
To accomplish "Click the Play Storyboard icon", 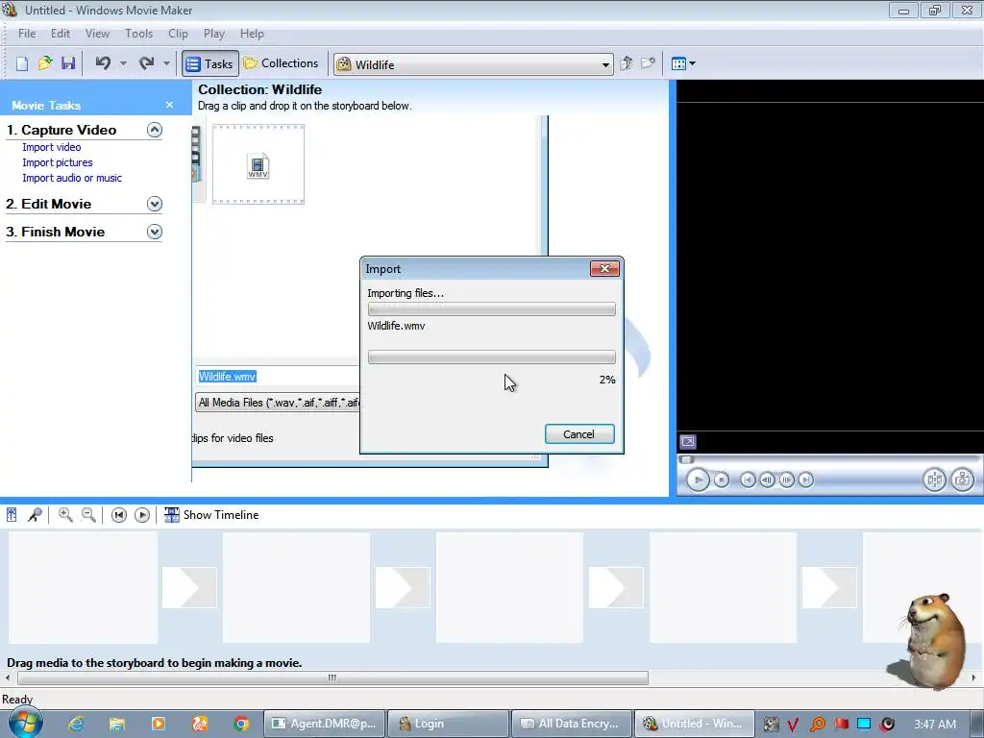I will point(142,515).
